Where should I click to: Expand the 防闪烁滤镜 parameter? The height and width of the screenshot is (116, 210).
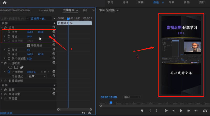4,59
